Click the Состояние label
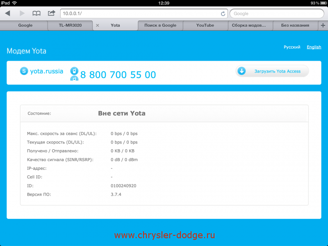This screenshot has height=246, width=328. click(39, 114)
